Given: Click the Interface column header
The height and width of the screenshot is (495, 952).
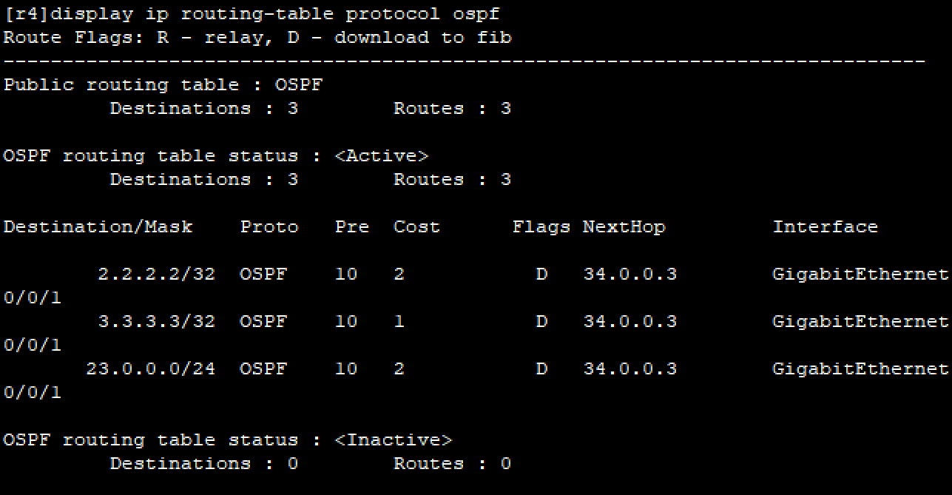Looking at the screenshot, I should click(x=825, y=227).
